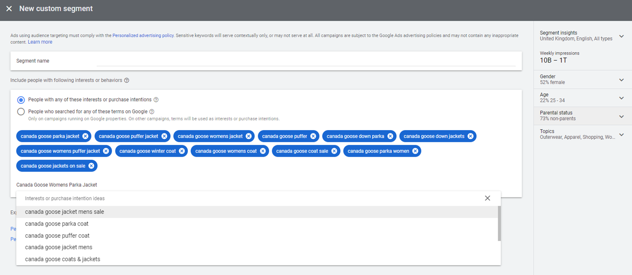Remove the 'canada goose down jackets' chip

point(470,136)
